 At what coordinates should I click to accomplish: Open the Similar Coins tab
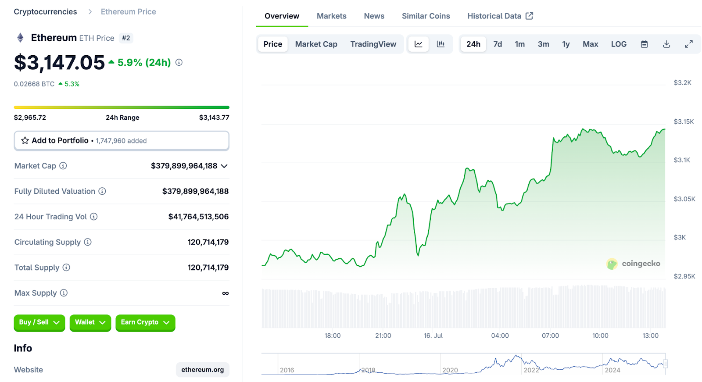(x=426, y=16)
